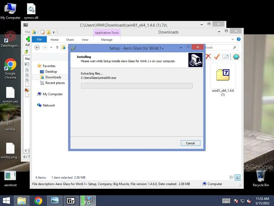Switch to details view layout icon
The image size is (274, 206).
pyautogui.click(x=231, y=177)
